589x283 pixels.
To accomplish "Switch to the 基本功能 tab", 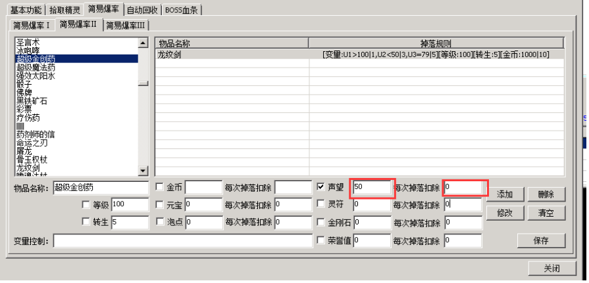I will coord(26,10).
